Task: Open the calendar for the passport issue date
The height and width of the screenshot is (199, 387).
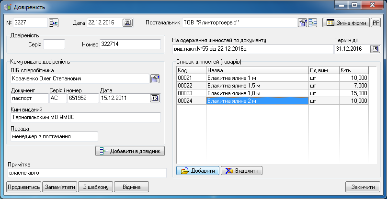Action: 155,98
